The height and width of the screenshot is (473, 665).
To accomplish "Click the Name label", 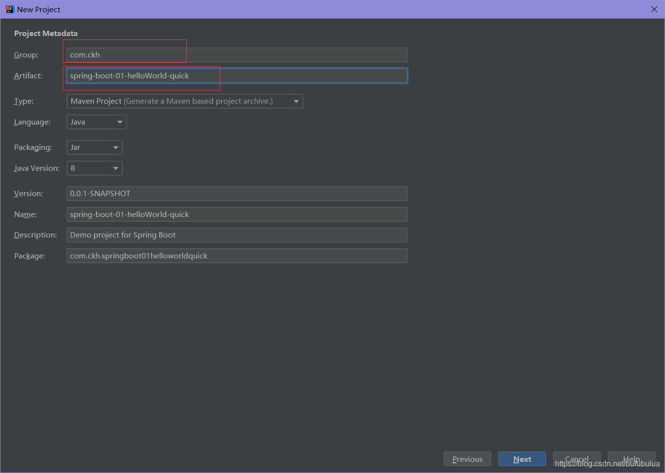I will (25, 215).
